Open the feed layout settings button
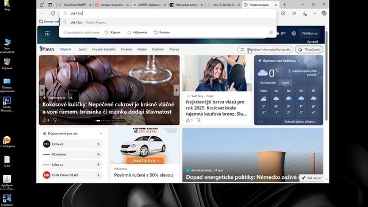 [x=265, y=49]
